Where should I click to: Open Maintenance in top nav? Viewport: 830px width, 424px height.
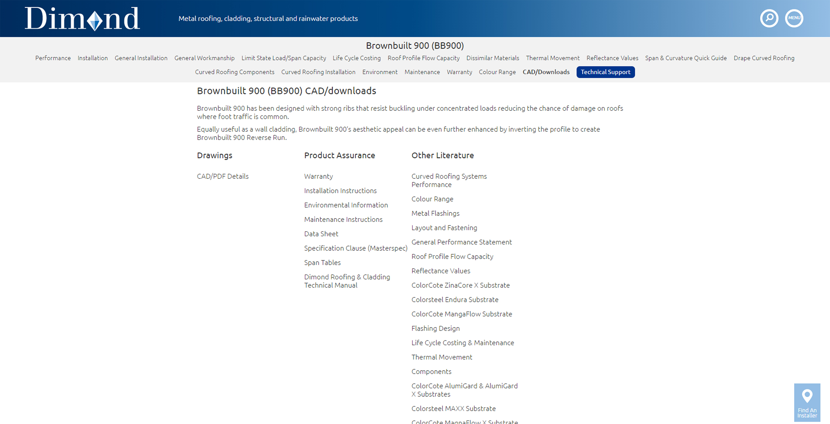click(422, 72)
